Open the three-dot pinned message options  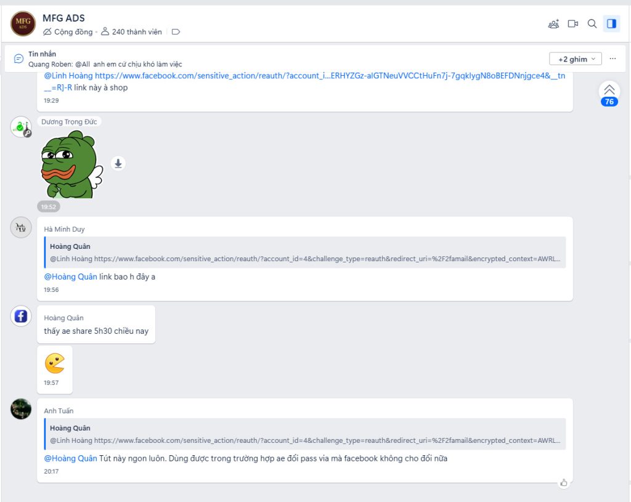pos(613,59)
